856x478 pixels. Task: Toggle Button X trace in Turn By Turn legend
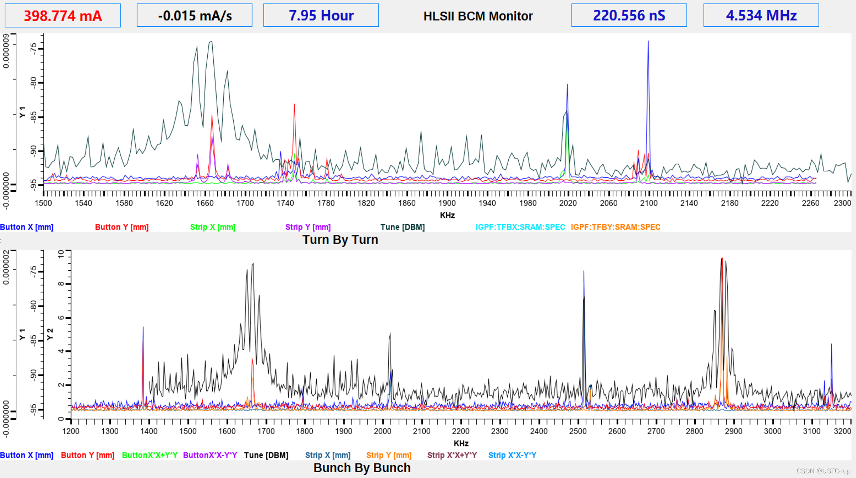27,227
